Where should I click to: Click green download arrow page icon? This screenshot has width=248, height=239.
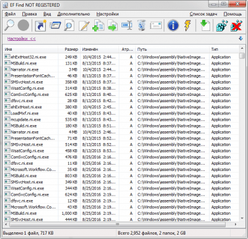(205, 25)
